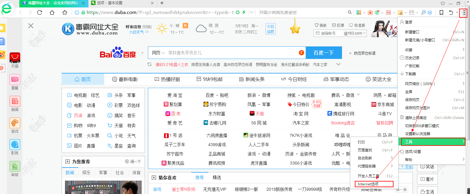Viewport: 470px width, 194px height.
Task: Click the 调一下 adjust button
Action: tap(133, 162)
